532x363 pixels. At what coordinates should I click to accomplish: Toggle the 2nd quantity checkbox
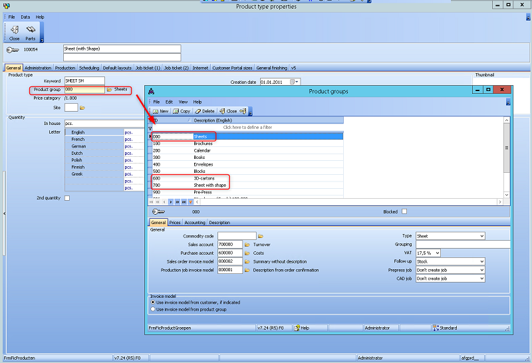click(x=67, y=198)
